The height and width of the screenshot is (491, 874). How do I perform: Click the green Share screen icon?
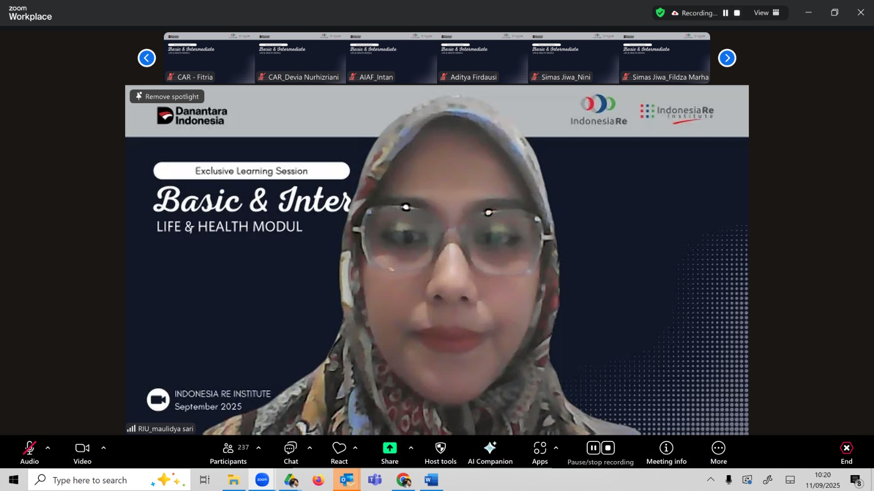click(389, 448)
